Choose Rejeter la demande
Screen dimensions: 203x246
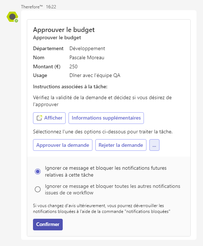121,145
